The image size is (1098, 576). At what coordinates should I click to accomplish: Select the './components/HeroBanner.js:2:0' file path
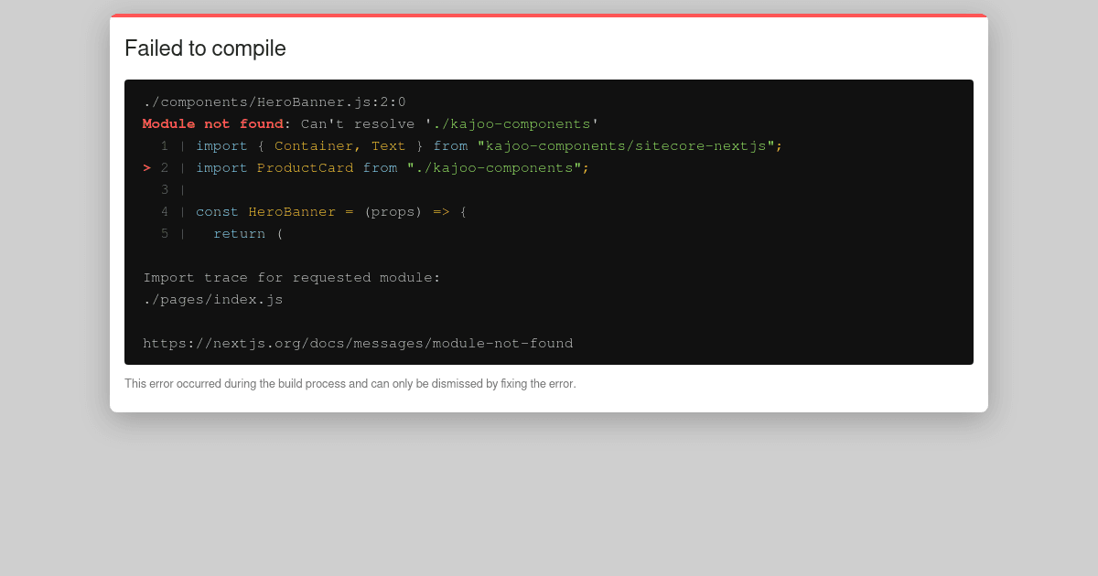(x=274, y=101)
